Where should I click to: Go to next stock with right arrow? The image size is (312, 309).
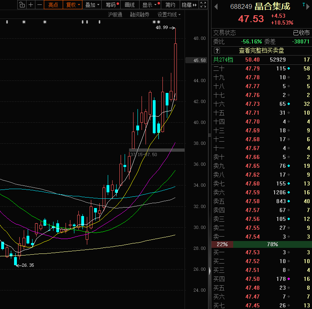tap(308, 7)
